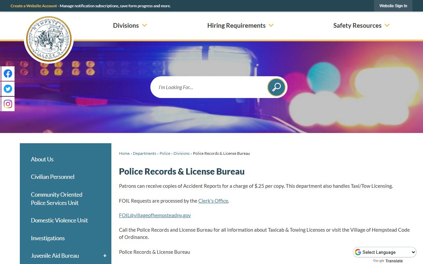Screen dimensions: 423x264
Task: Click the current-page breadcrumb Police Records & License Bureau
Action: pyautogui.click(x=221, y=153)
